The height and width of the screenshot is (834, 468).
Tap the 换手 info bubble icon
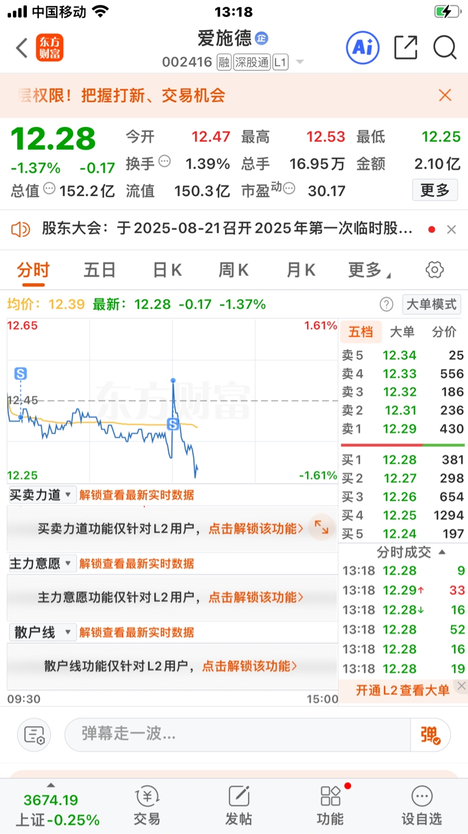pos(165,162)
